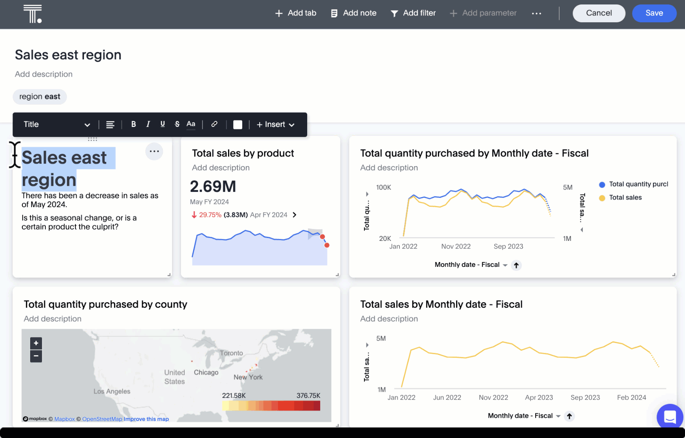Open the overflow menu in the top bar
This screenshot has width=685, height=438.
tap(536, 13)
